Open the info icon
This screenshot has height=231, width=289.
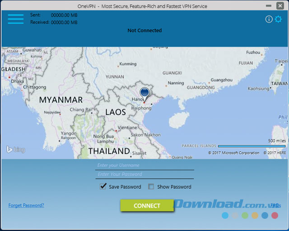[x=269, y=19]
